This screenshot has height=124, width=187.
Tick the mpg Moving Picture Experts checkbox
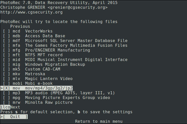pos(6,98)
